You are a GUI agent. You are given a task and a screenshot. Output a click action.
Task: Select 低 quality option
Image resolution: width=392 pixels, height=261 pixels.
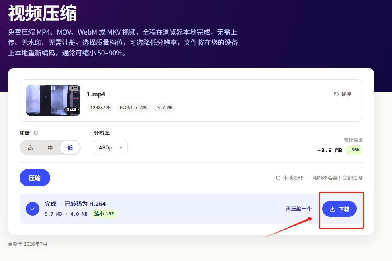click(x=70, y=148)
